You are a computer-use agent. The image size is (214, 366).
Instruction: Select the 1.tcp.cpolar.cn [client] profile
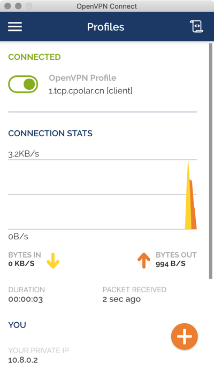(90, 91)
